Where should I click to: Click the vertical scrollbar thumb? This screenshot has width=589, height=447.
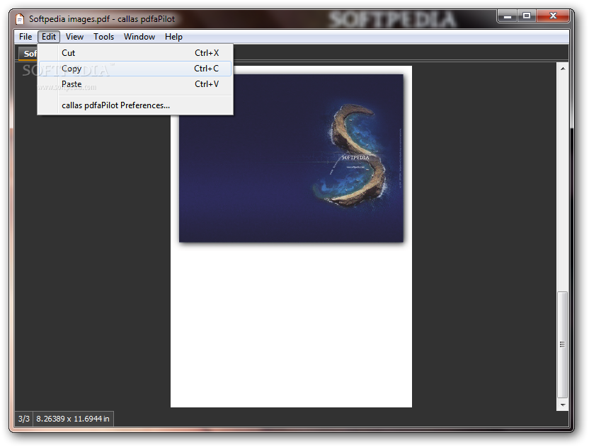(562, 344)
